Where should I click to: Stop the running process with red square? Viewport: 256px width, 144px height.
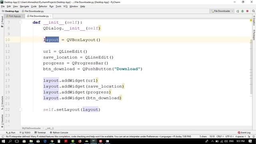click(247, 11)
